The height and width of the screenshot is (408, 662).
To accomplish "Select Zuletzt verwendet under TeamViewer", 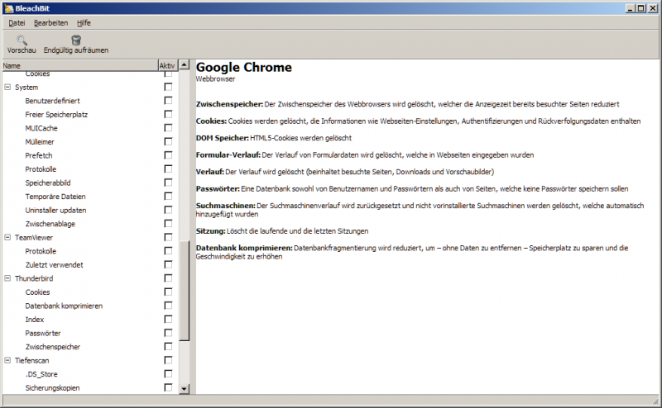I will click(54, 264).
